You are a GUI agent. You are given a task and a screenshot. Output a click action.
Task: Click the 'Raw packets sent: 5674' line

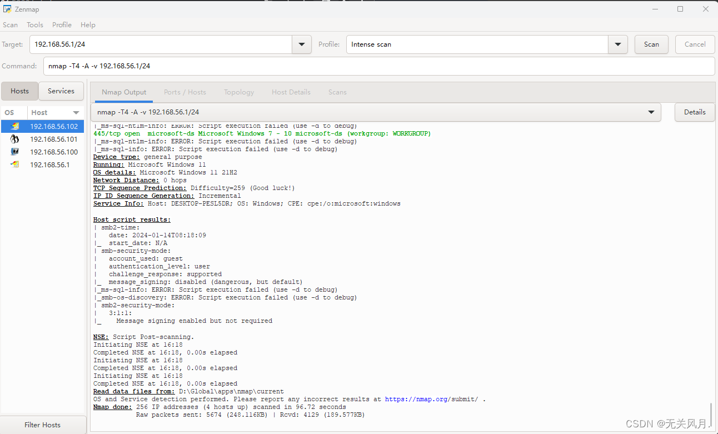tap(250, 415)
